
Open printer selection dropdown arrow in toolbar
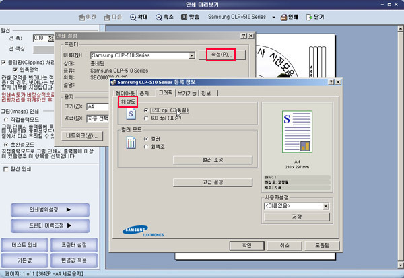273,18
